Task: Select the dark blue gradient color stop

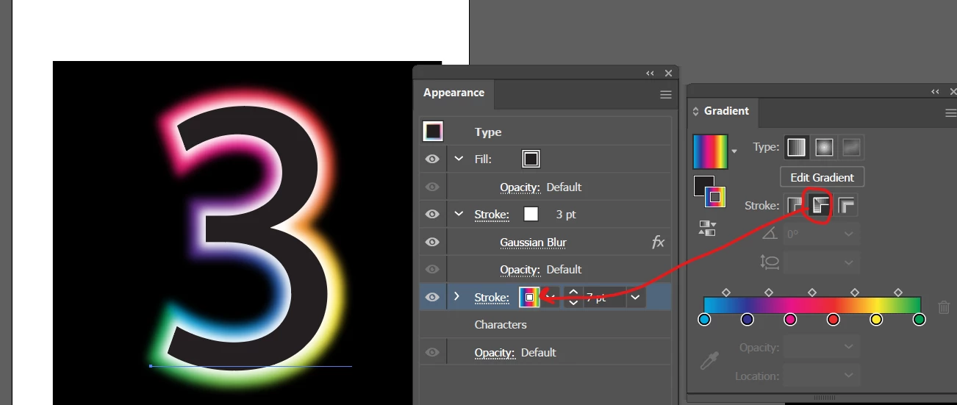Action: tap(748, 319)
